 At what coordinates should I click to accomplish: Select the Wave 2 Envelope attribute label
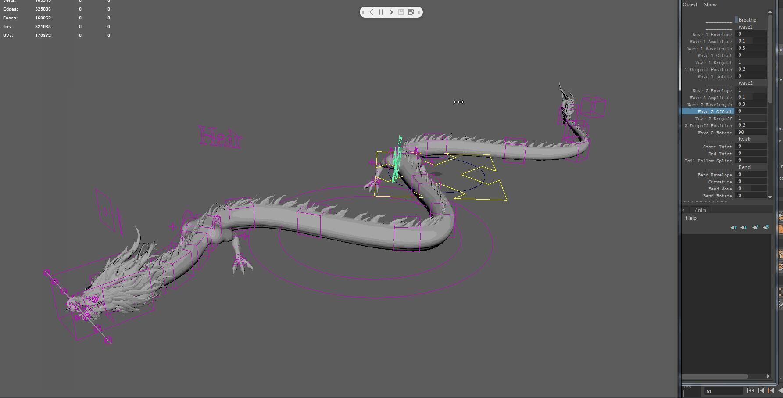coord(712,90)
